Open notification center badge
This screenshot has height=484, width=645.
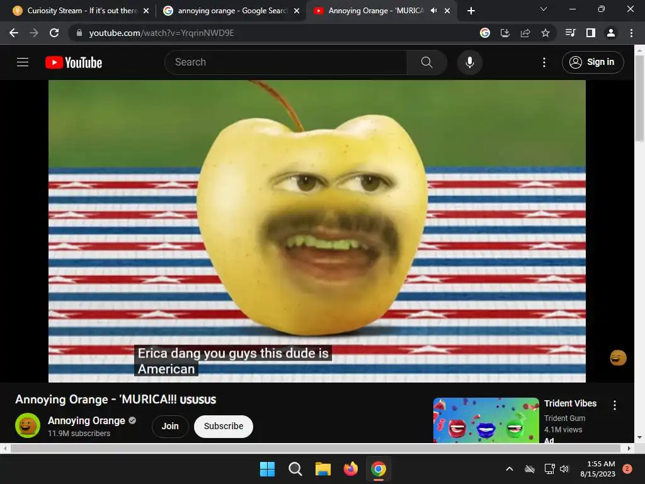[x=627, y=469]
